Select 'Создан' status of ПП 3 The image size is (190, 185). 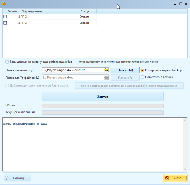click(84, 23)
